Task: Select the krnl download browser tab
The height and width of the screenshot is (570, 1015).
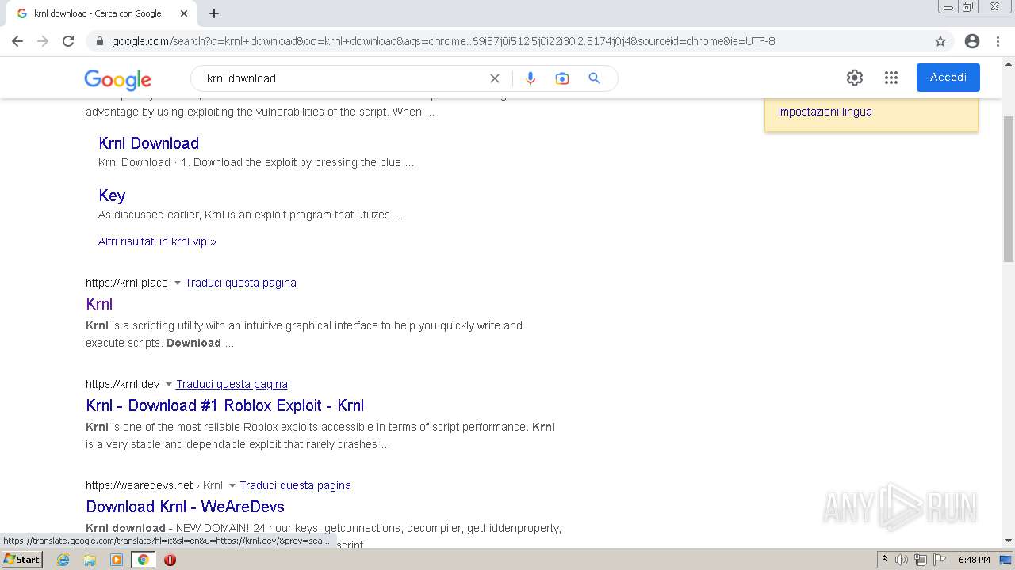Action: pyautogui.click(x=99, y=13)
